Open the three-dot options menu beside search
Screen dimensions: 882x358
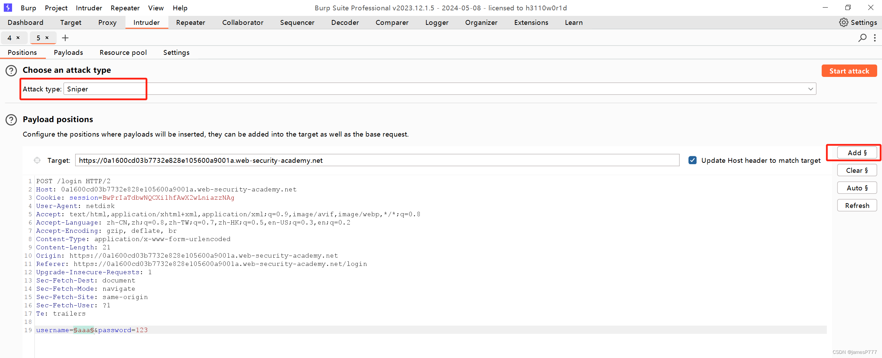[x=875, y=38]
